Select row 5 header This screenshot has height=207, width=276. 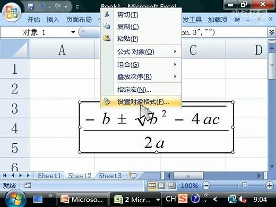pyautogui.click(x=14, y=148)
